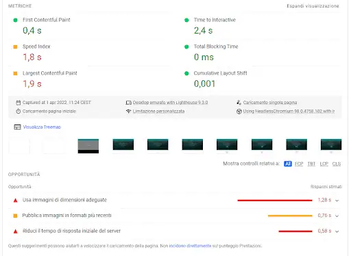Open the grey filmstrip thumbnail with black bar

point(88,146)
